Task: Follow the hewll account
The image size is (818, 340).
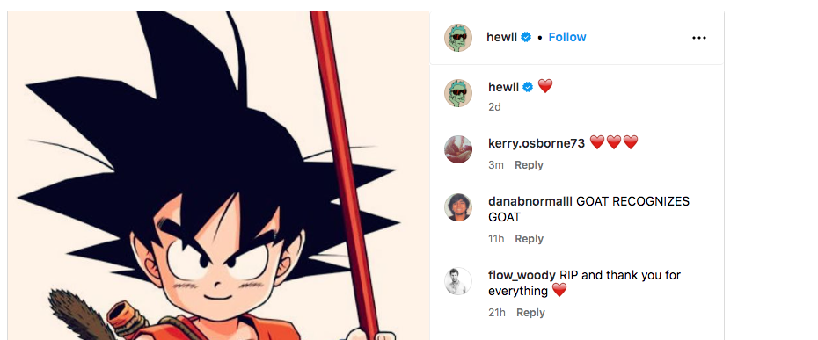Action: [x=567, y=37]
